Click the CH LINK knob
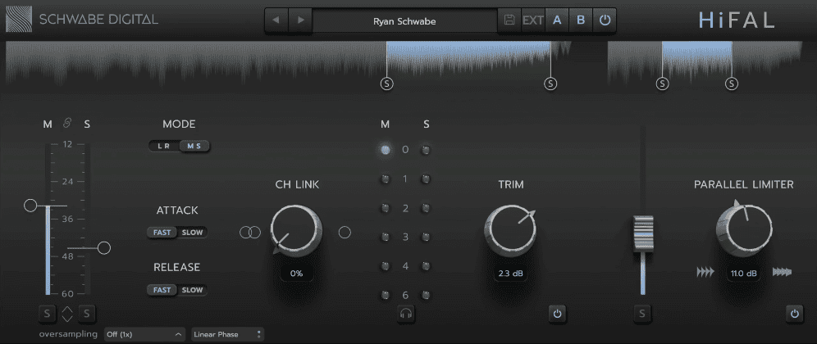The image size is (817, 344). 296,230
